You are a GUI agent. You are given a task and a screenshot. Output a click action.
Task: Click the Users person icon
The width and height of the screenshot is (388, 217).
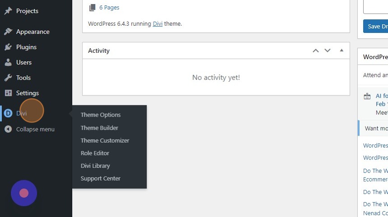[8, 63]
